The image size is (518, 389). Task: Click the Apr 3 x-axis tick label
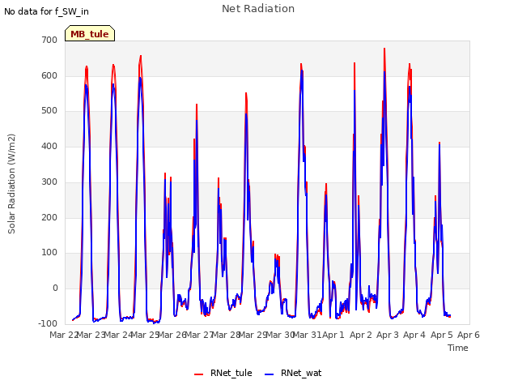(388, 335)
